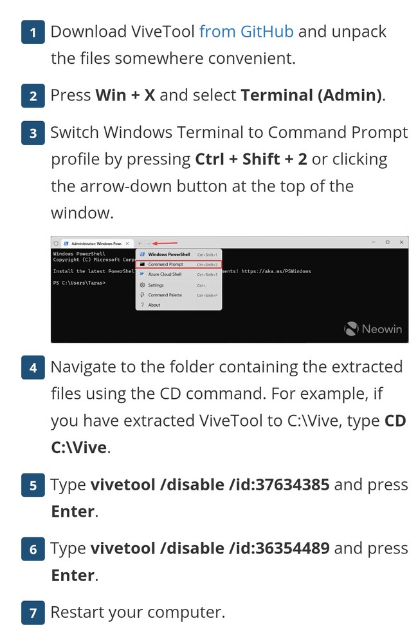Click the Command Palette icon in the menu
418x643 pixels.
[x=143, y=295]
